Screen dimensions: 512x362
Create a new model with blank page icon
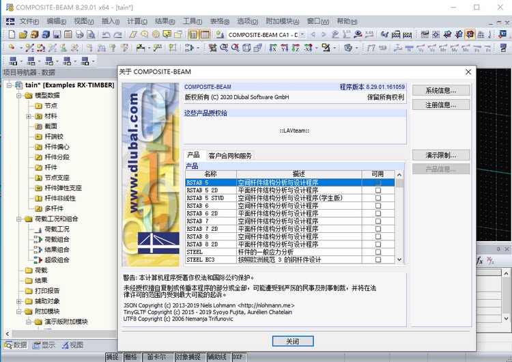click(12, 34)
